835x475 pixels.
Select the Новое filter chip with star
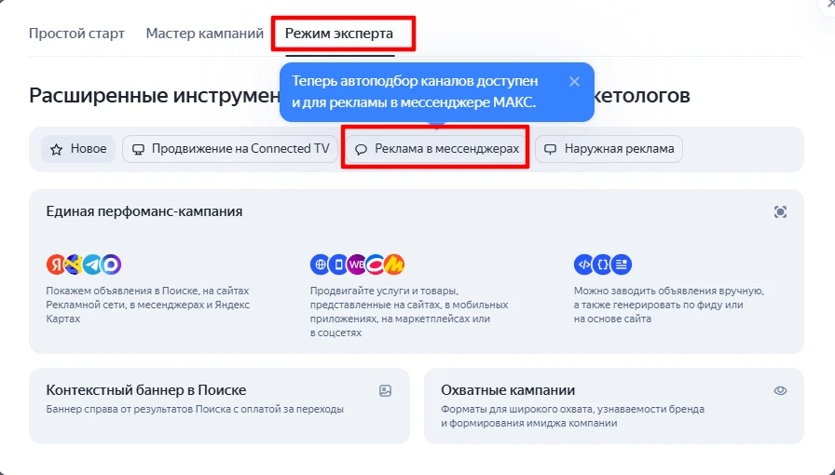pos(78,149)
